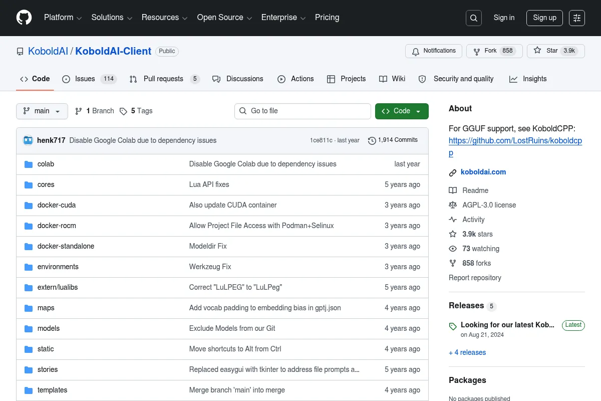The image size is (601, 401).
Task: Click the appearance settings icon beside Sign up
Action: point(577,18)
